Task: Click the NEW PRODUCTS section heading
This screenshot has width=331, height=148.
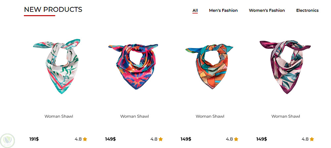Action: (x=53, y=10)
